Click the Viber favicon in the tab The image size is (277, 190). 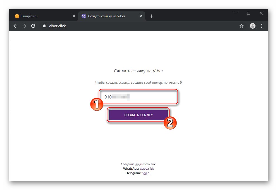[84, 16]
